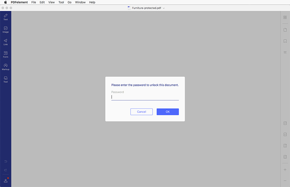Click the fit page height icon
Screen dimensions: 290x187
point(285,146)
